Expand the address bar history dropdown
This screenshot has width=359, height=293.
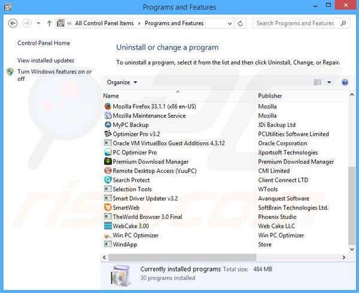coord(230,23)
